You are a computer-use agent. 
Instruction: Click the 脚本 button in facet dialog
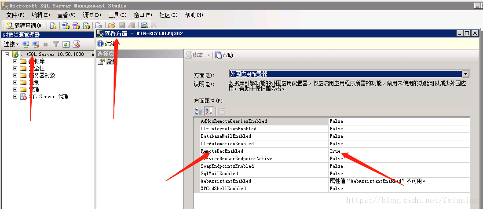pos(195,55)
